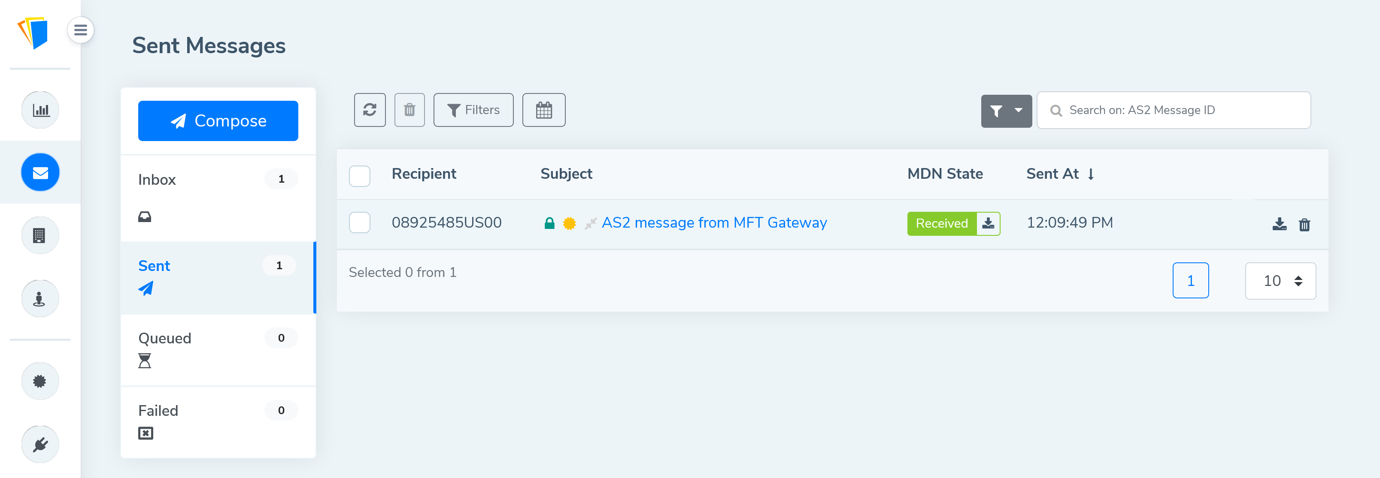Open the envelope messages sidebar icon

40,172
